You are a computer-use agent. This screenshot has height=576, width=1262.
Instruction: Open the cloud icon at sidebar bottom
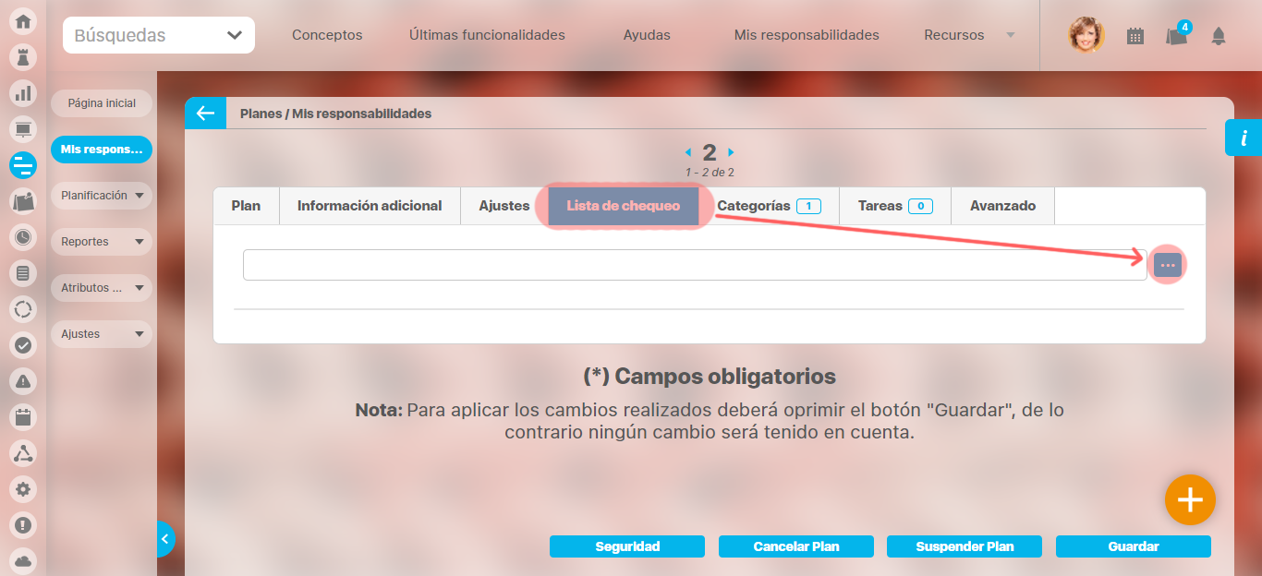tap(23, 560)
